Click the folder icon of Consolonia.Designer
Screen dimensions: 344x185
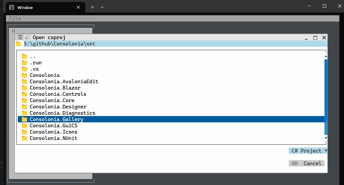tap(24, 107)
